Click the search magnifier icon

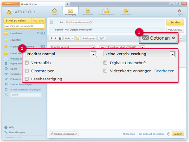tap(7, 95)
